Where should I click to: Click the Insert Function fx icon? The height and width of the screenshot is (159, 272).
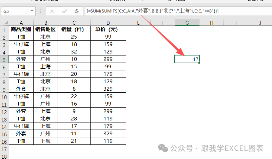pos(77,11)
